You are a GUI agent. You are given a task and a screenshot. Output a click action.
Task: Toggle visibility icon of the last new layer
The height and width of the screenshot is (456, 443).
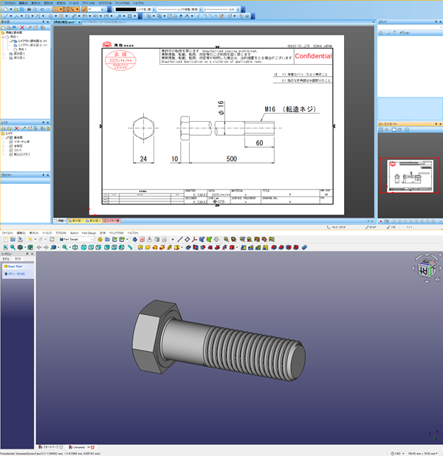tap(11, 154)
